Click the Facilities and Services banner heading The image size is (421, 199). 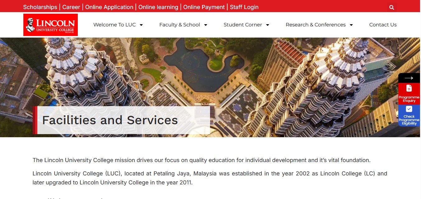point(110,120)
